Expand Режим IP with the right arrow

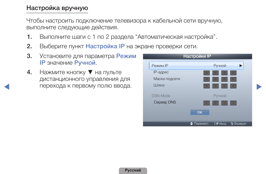(241, 66)
